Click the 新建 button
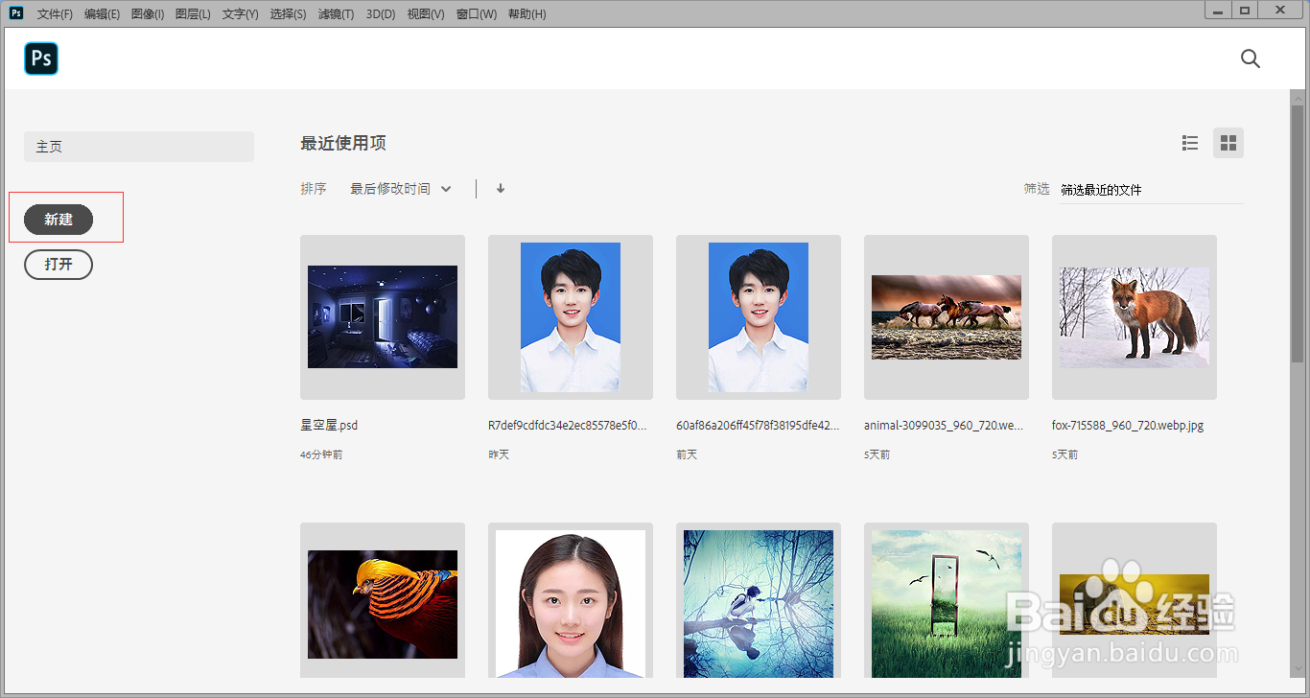The width and height of the screenshot is (1310, 698). point(58,219)
